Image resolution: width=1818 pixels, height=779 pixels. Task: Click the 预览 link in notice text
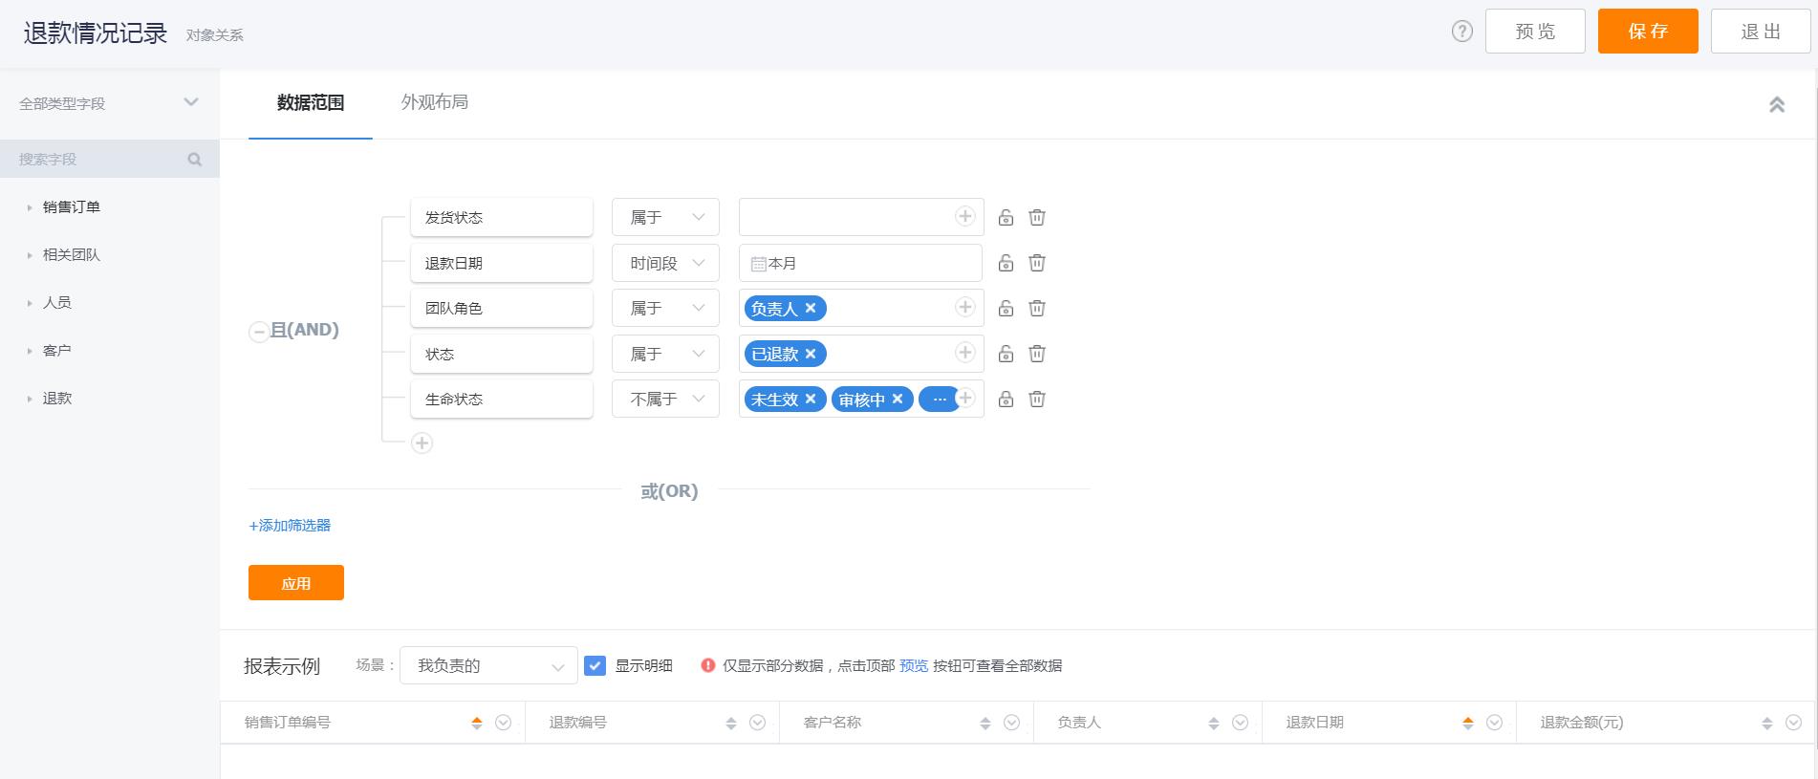914,666
